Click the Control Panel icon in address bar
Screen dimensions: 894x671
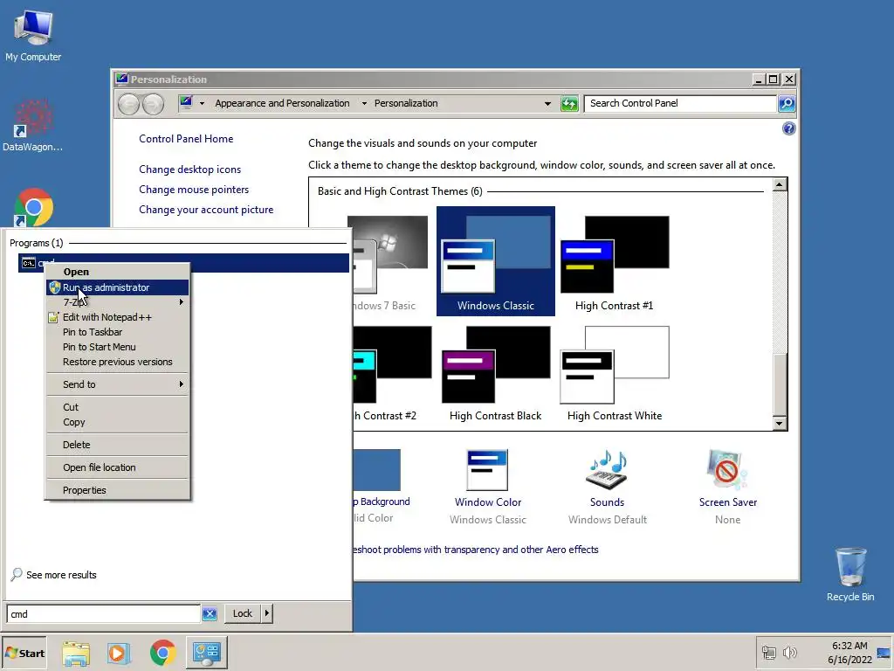coord(186,103)
